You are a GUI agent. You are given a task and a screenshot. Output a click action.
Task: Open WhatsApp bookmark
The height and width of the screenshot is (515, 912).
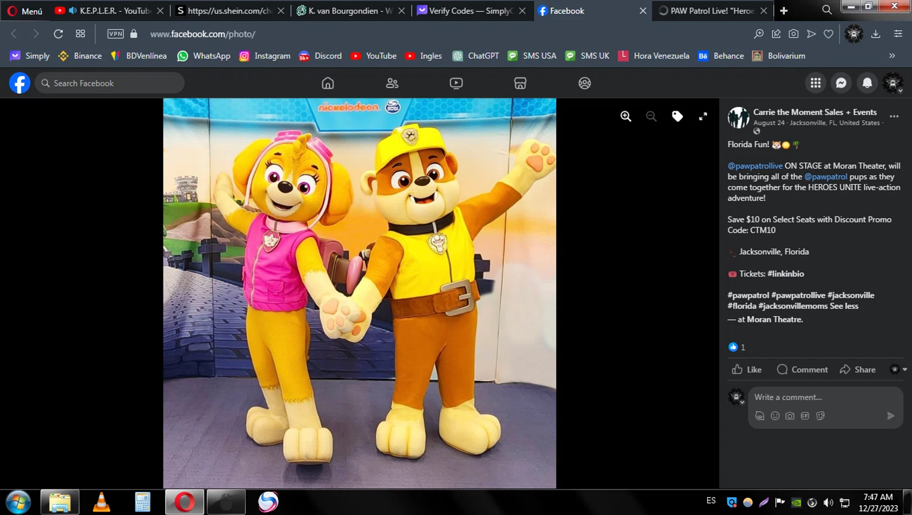coord(204,56)
